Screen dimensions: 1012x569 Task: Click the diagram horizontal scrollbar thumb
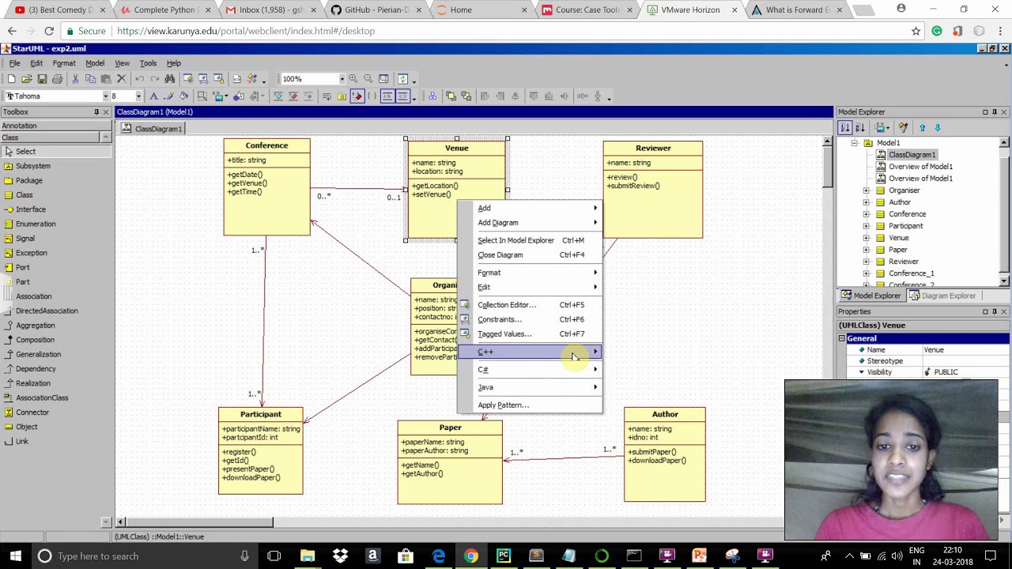pos(200,522)
